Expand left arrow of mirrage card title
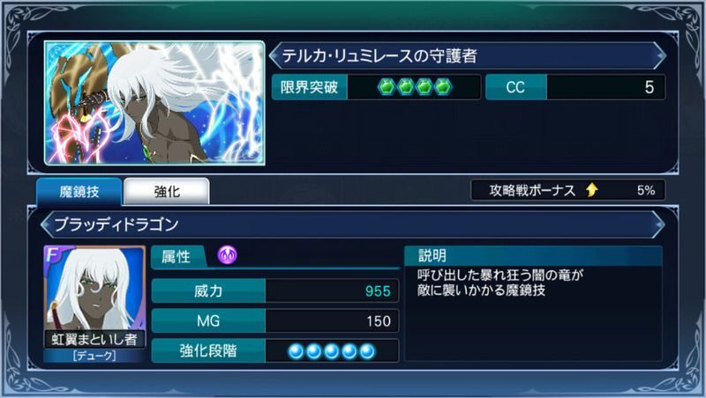Image resolution: width=706 pixels, height=398 pixels. pyautogui.click(x=274, y=55)
